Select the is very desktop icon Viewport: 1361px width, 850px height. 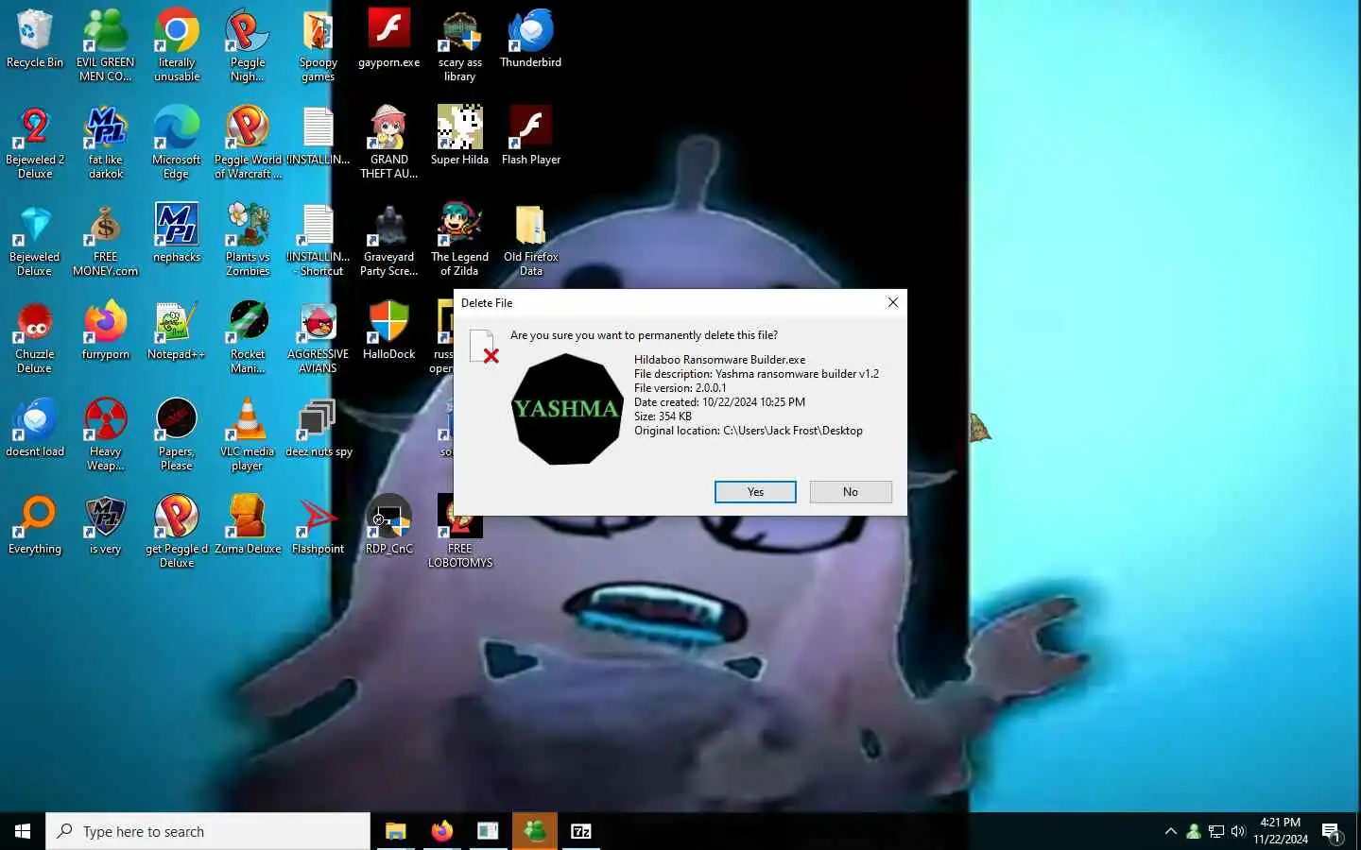click(x=106, y=526)
